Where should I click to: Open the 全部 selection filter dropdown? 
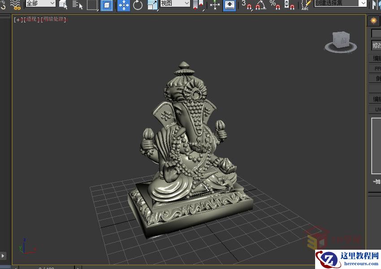pos(41,4)
